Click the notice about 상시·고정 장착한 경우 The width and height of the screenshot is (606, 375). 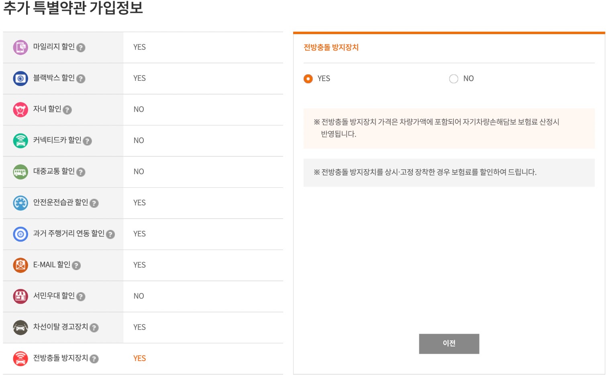coord(449,172)
